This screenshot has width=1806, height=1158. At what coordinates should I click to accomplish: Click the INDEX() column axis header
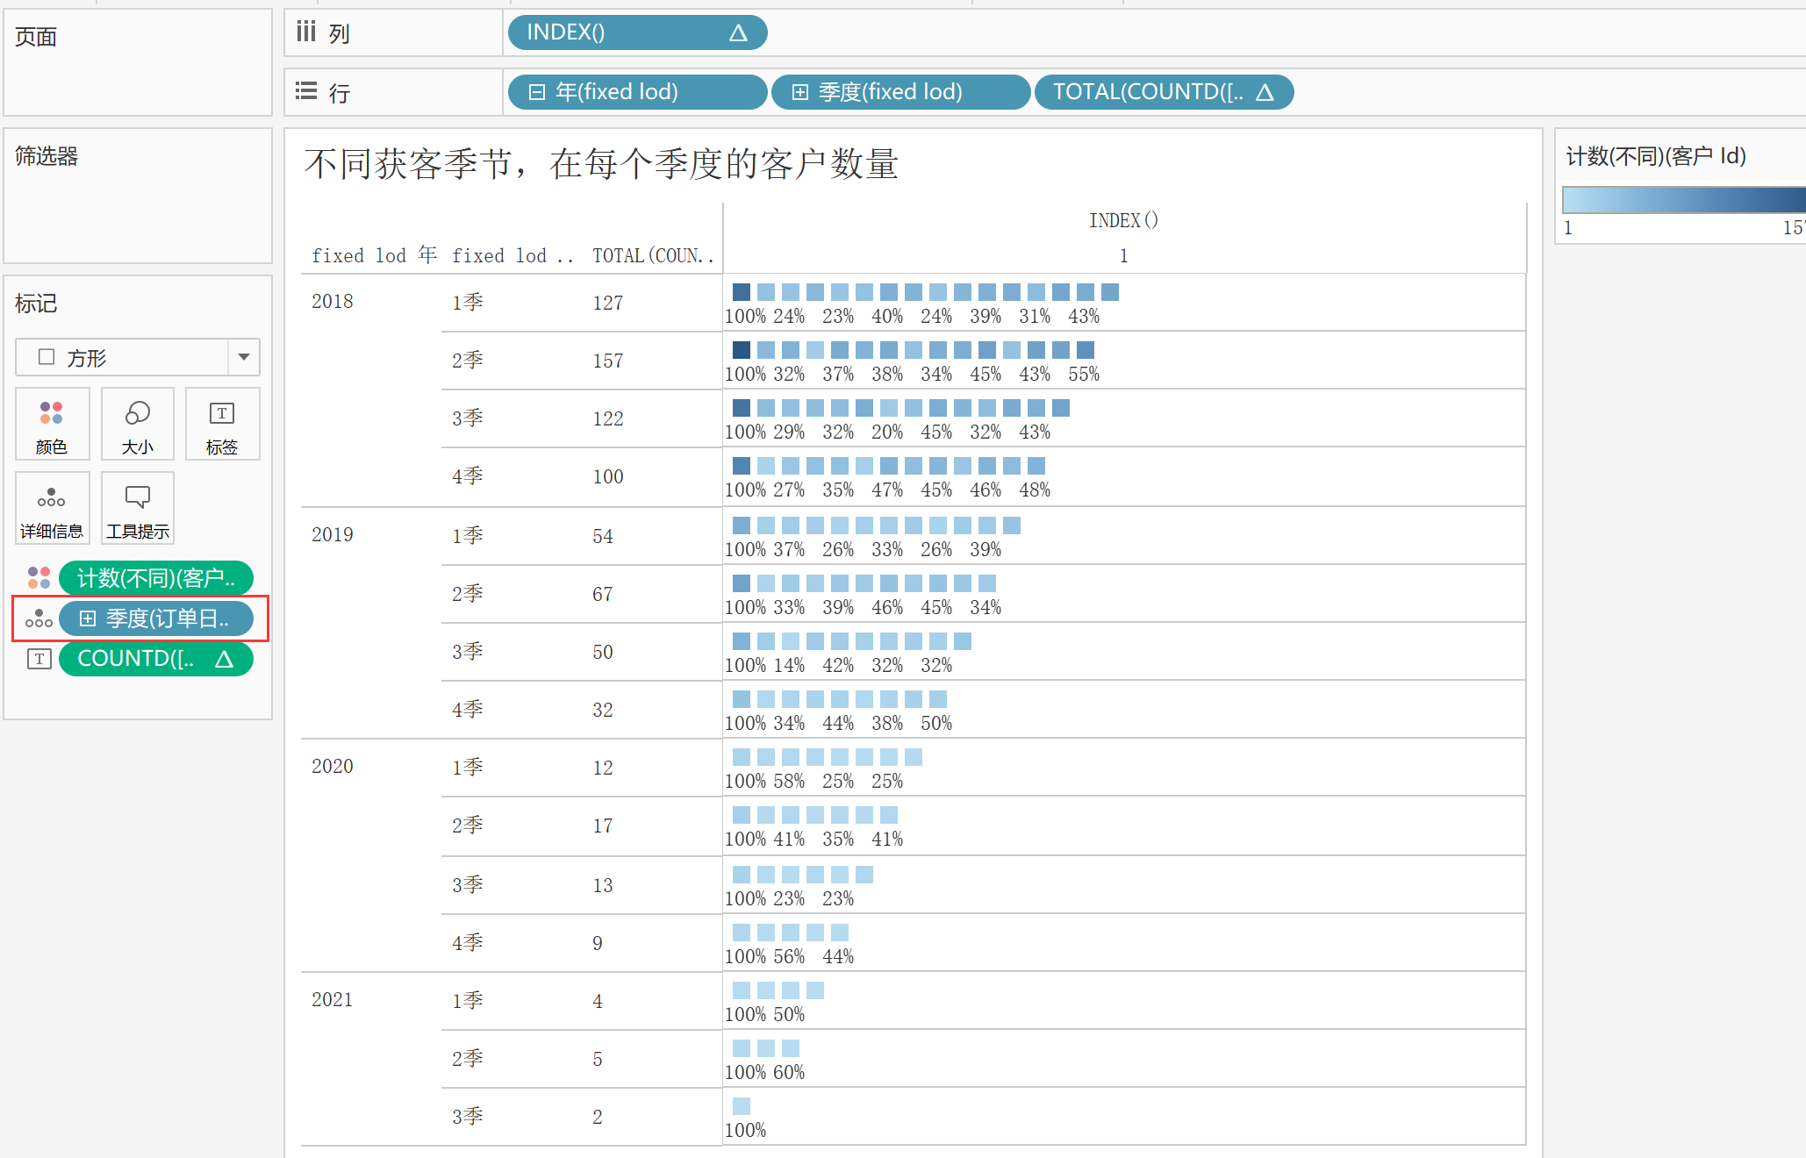tap(1123, 221)
